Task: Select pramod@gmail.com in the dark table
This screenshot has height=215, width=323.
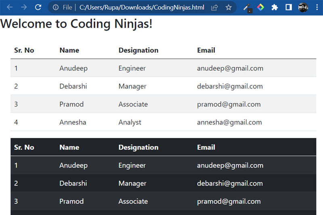Action: coord(229,202)
